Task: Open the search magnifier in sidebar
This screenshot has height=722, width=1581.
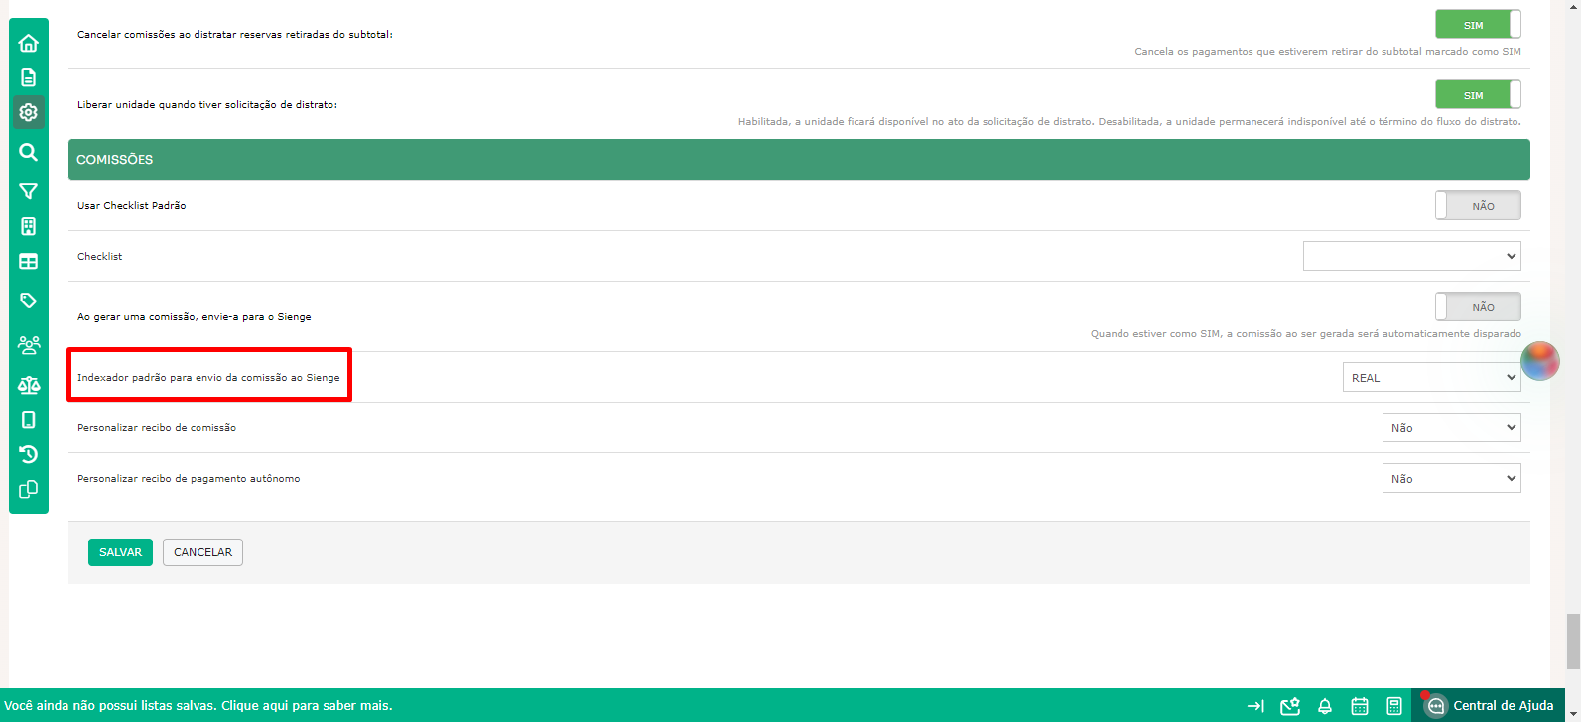Action: (29, 152)
